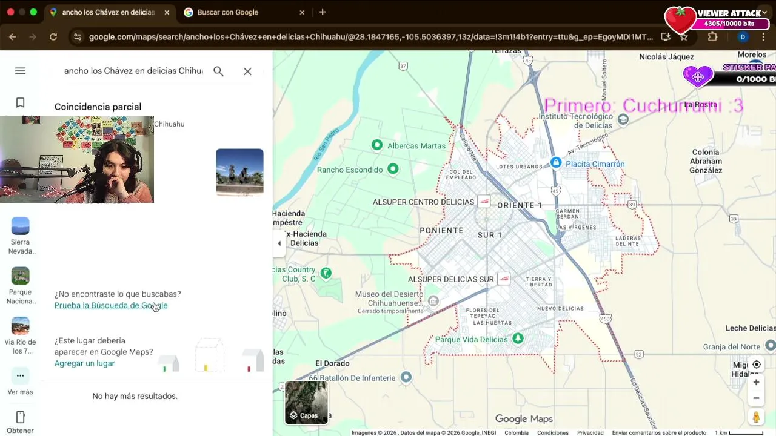Viewport: 776px width, 436px height.
Task: Open the Google Maps hamburger menu
Action: click(20, 71)
